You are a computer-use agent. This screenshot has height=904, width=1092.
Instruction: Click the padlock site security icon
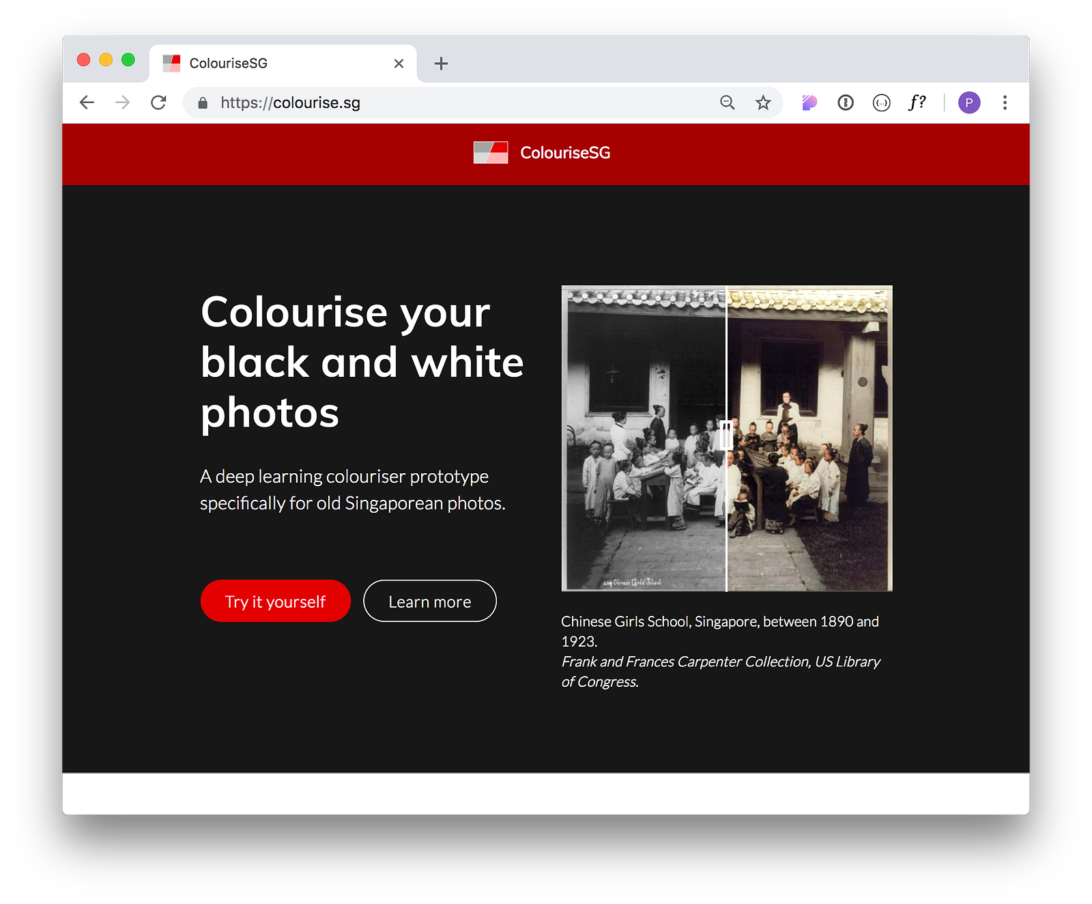click(x=203, y=103)
